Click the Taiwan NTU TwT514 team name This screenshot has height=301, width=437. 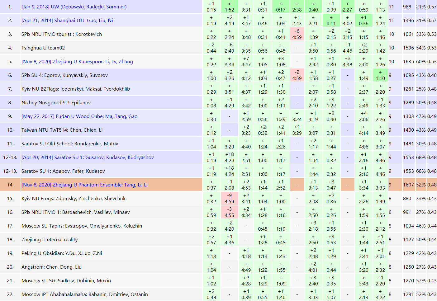coord(62,130)
